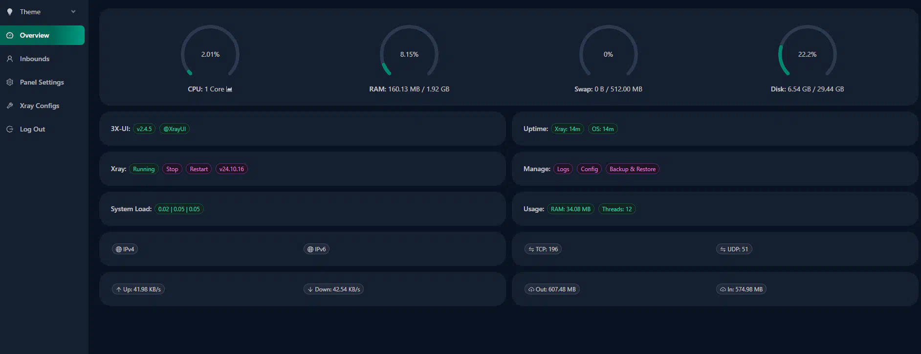
Task: Click Log Out in sidebar
Action: point(42,129)
